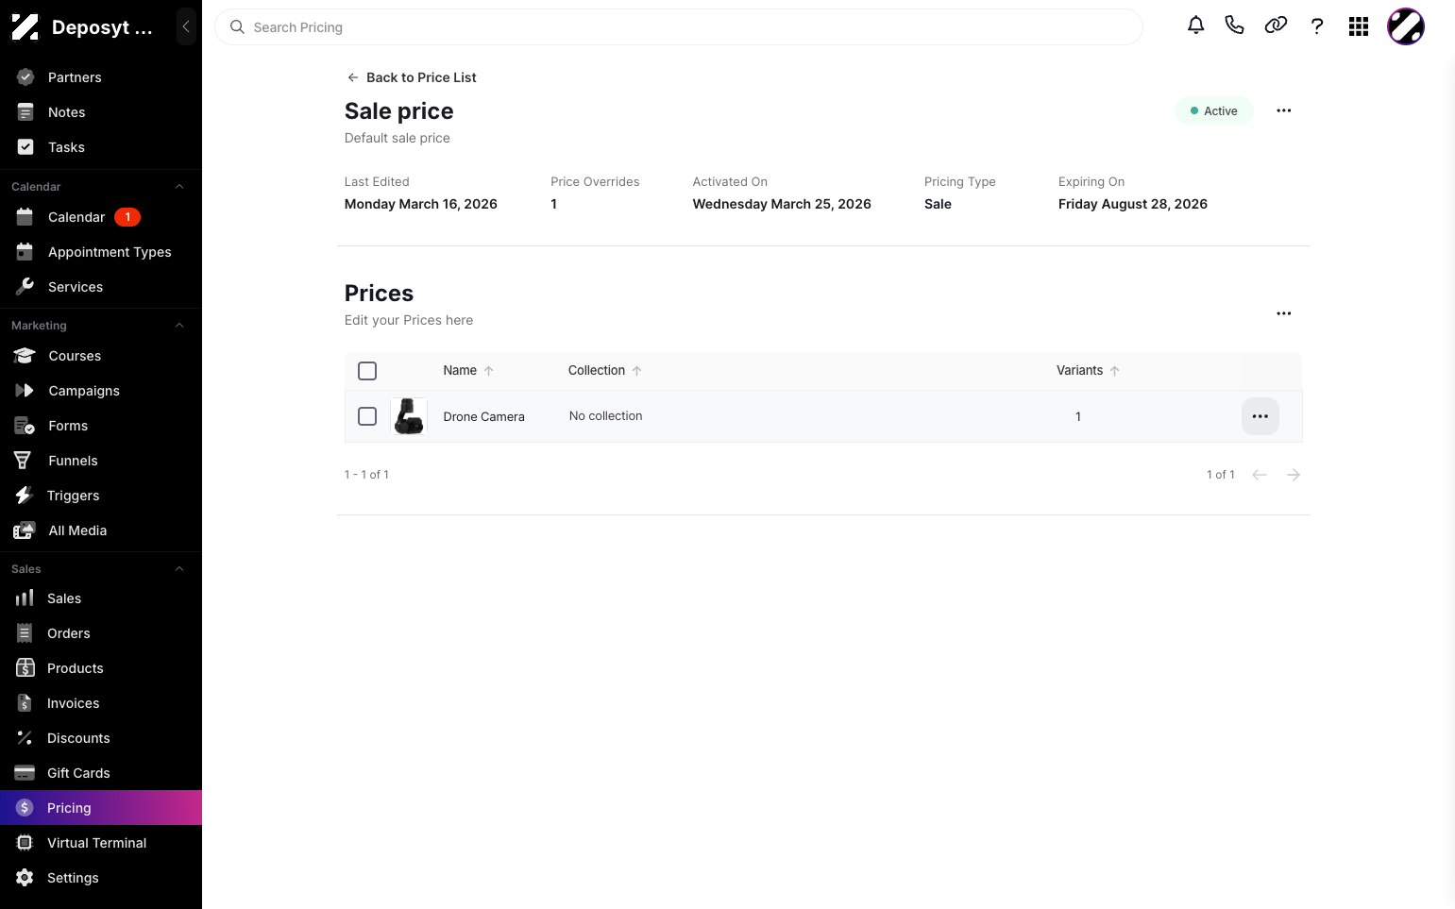Click the phone call icon
This screenshot has width=1455, height=909.
pos(1234,25)
